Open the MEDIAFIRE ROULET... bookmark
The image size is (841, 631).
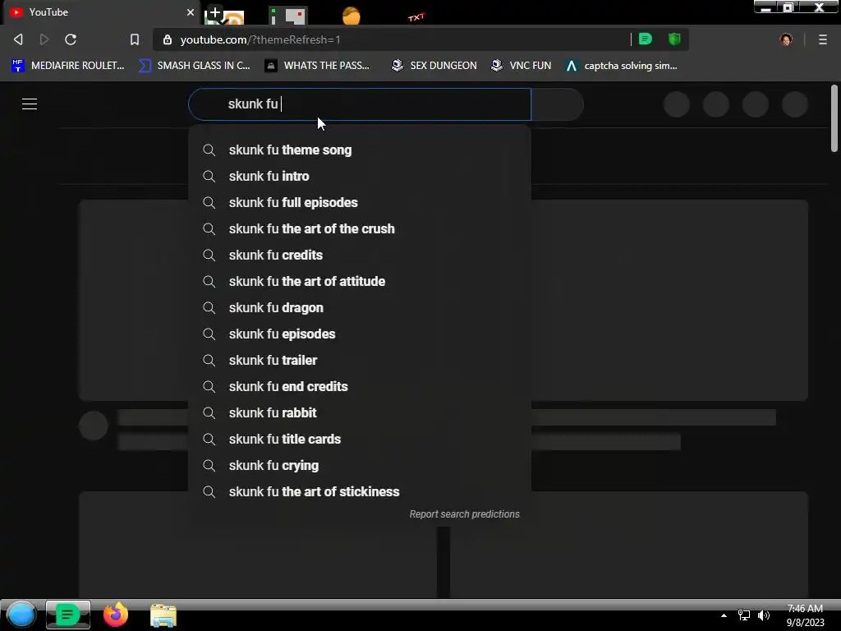(x=68, y=66)
